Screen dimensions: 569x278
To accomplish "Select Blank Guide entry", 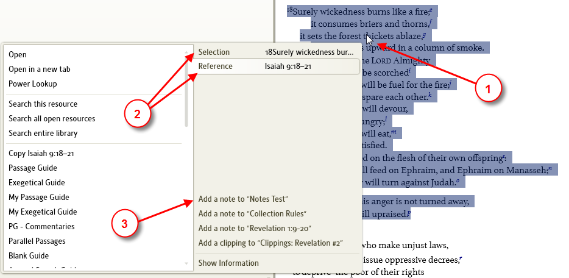I will pos(29,255).
